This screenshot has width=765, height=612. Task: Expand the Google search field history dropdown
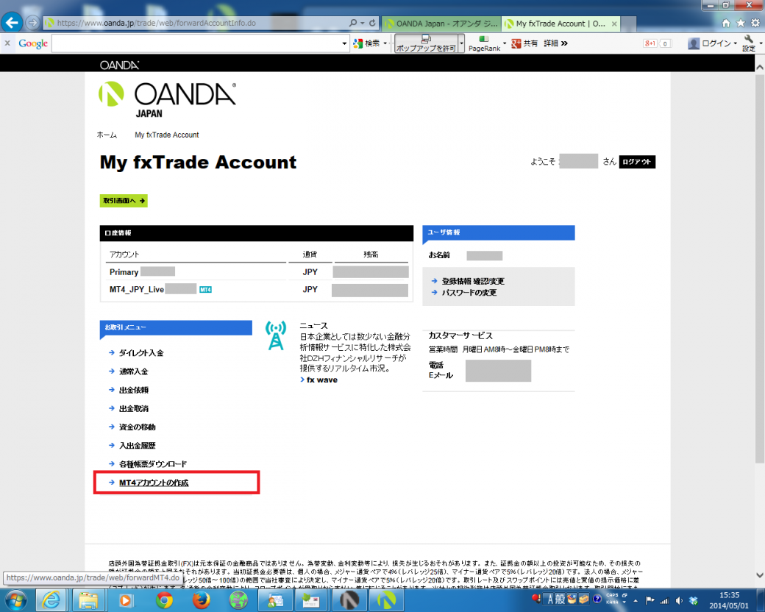[344, 43]
